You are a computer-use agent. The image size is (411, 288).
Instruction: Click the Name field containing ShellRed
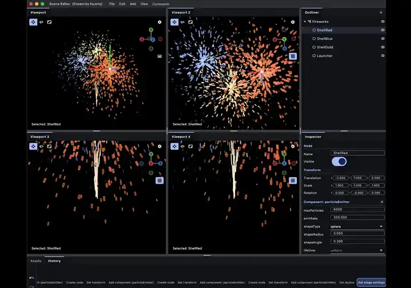click(x=357, y=153)
